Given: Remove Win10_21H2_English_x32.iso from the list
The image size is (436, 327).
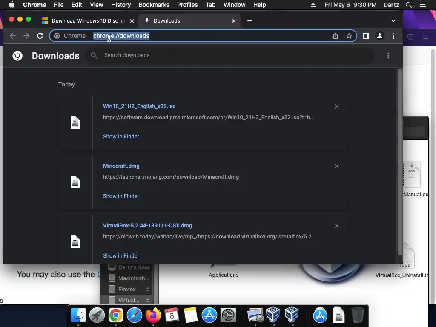Looking at the screenshot, I should (x=337, y=106).
